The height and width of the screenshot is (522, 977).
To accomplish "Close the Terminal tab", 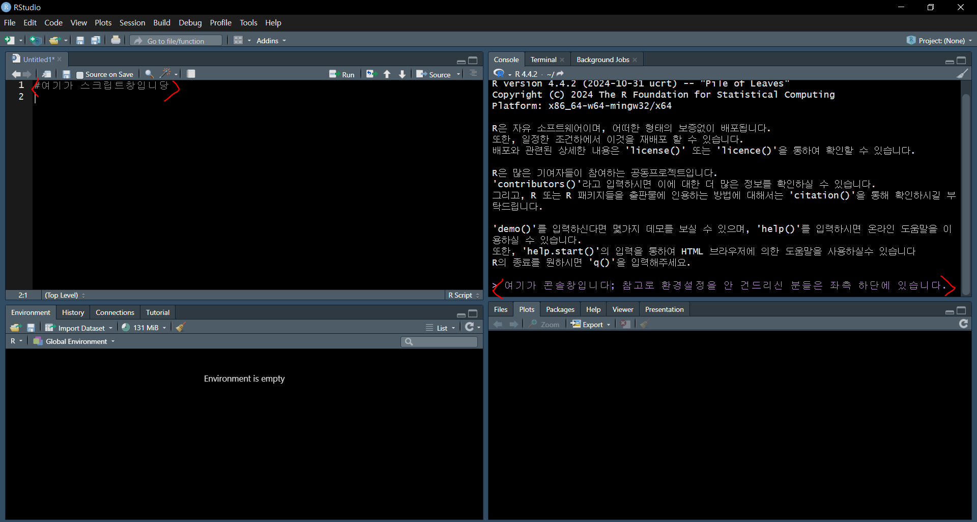I will tap(562, 60).
